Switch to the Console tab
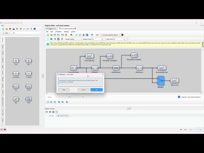This screenshot has height=153, width=204. tap(50, 116)
